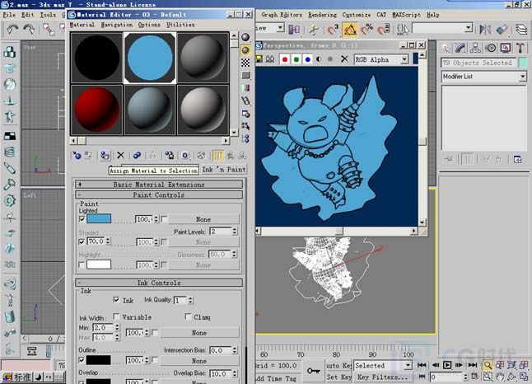Click Outline map None button

pos(199,361)
